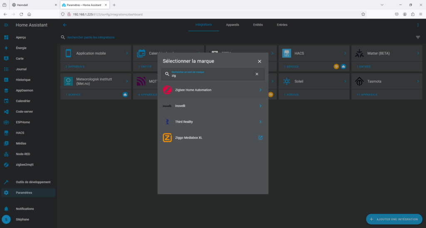Switch to the Appareils tab
426x228 pixels.
pyautogui.click(x=233, y=25)
